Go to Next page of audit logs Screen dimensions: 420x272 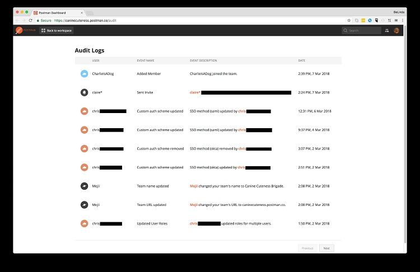pyautogui.click(x=326, y=248)
